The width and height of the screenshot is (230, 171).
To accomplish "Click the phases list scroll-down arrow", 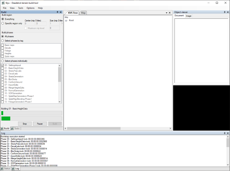I will [60, 102].
